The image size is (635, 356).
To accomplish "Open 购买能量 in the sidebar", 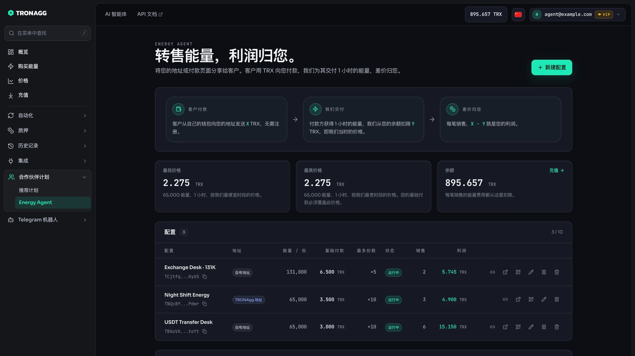I will [x=48, y=66].
